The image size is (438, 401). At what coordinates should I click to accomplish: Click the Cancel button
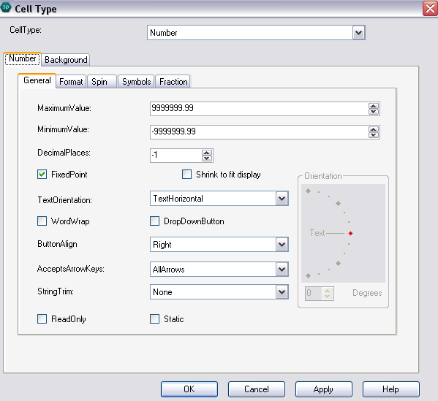pyautogui.click(x=257, y=389)
